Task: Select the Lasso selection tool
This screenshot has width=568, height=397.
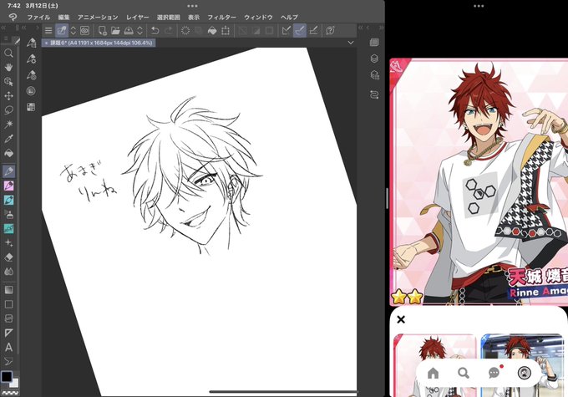Action: coord(8,109)
